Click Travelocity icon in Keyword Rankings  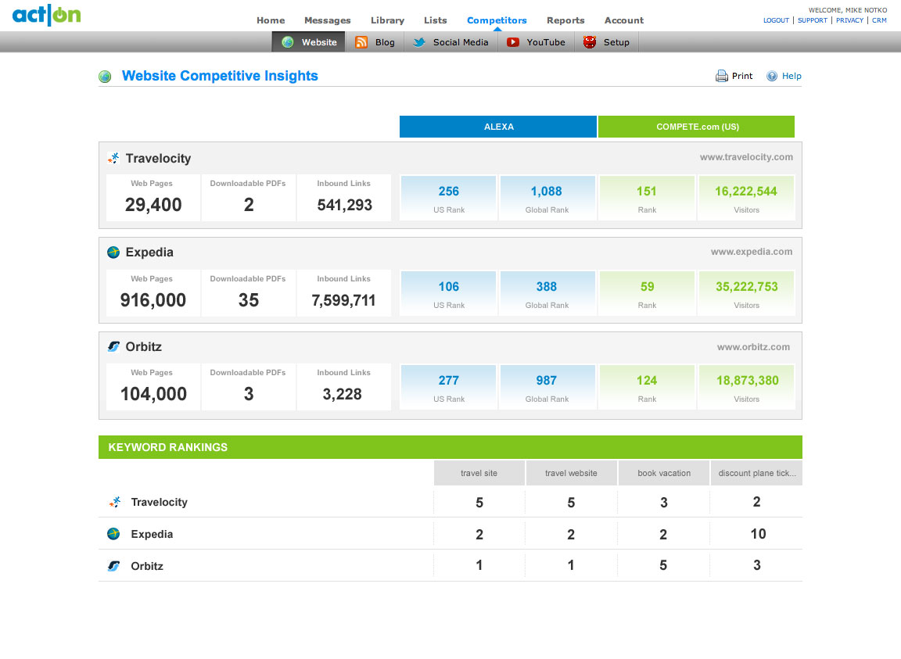(x=115, y=502)
